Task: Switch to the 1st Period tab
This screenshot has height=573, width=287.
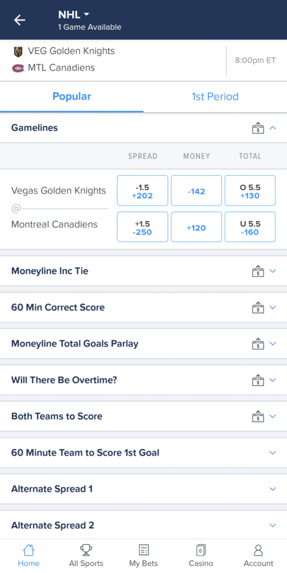Action: coord(215,96)
